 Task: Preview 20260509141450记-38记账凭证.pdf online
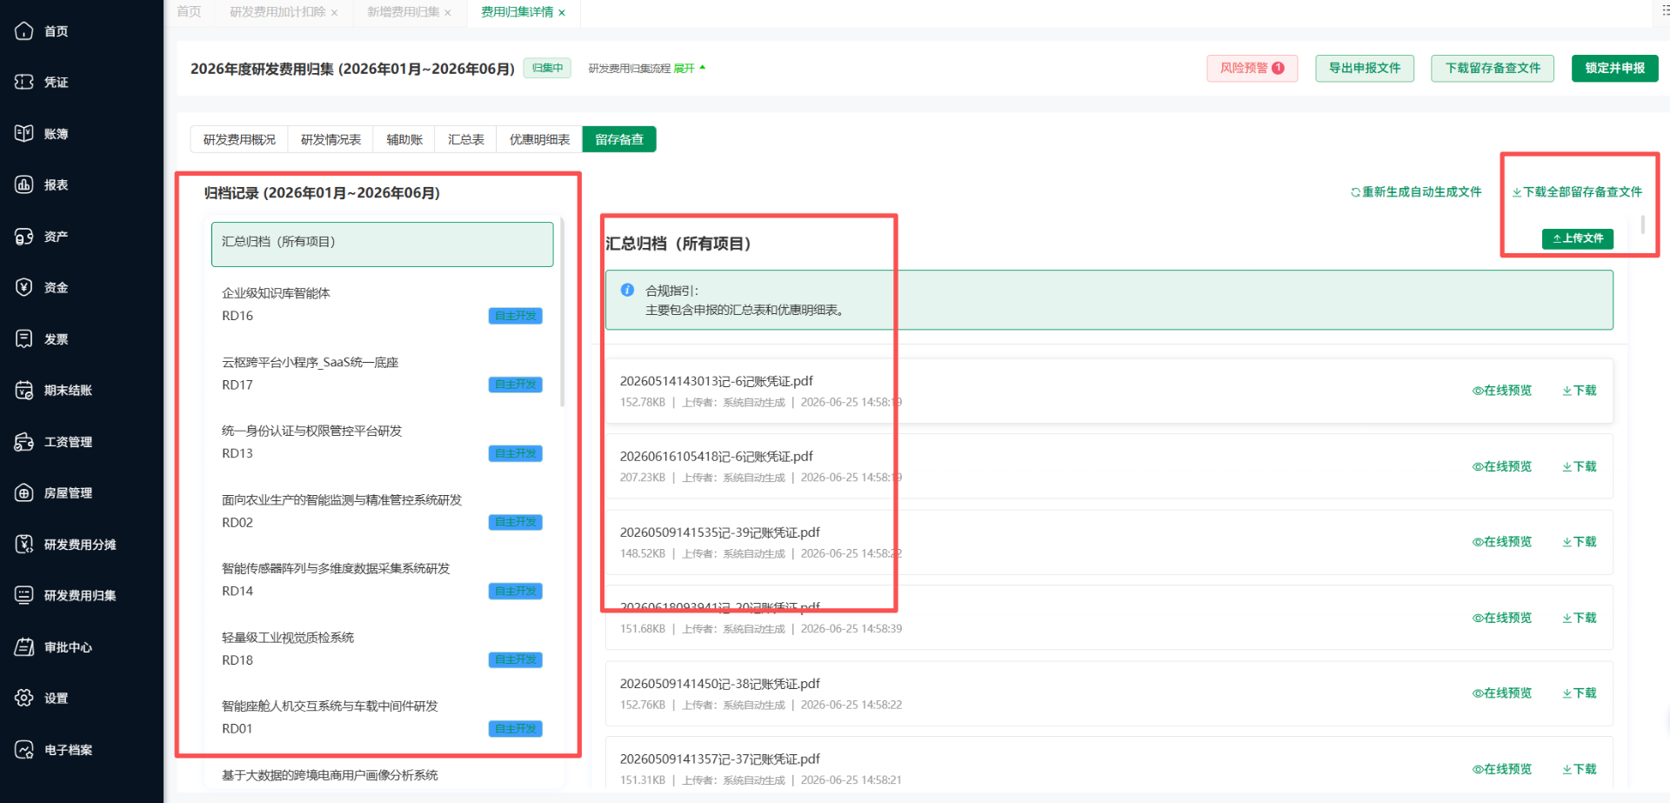pos(1501,693)
